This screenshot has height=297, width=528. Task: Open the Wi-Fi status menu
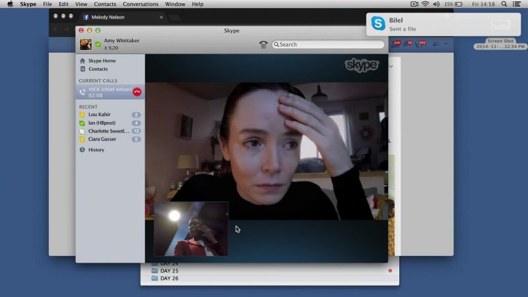click(x=425, y=4)
